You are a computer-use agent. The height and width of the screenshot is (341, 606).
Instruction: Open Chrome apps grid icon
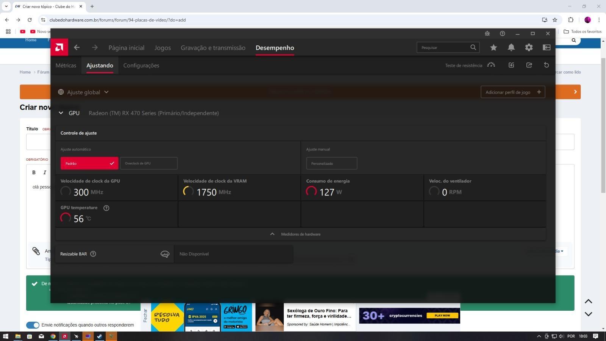(8, 31)
